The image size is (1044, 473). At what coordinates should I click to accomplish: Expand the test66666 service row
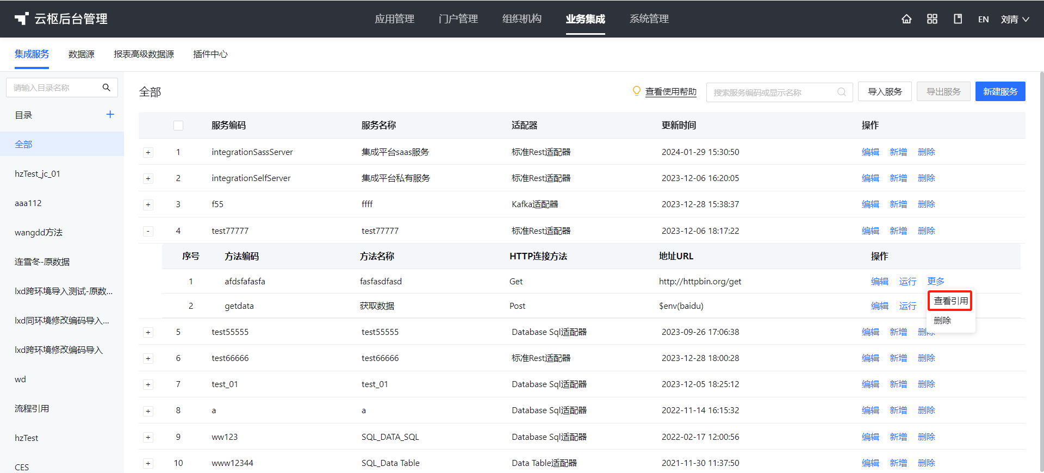(148, 358)
